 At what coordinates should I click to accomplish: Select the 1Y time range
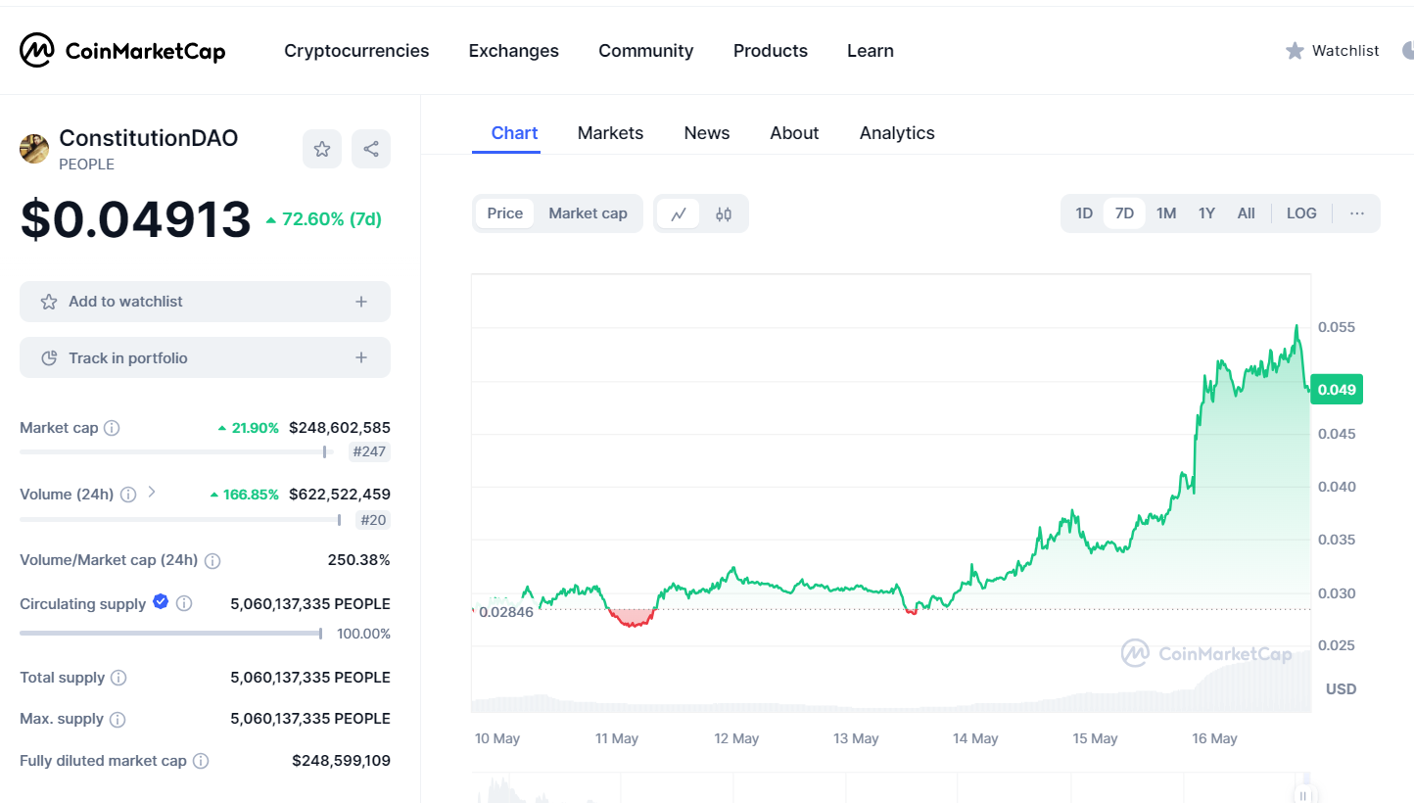(x=1206, y=213)
